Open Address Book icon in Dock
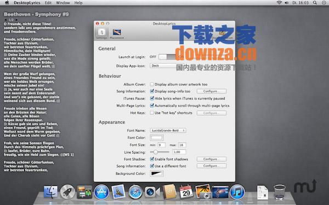 click(x=169, y=191)
